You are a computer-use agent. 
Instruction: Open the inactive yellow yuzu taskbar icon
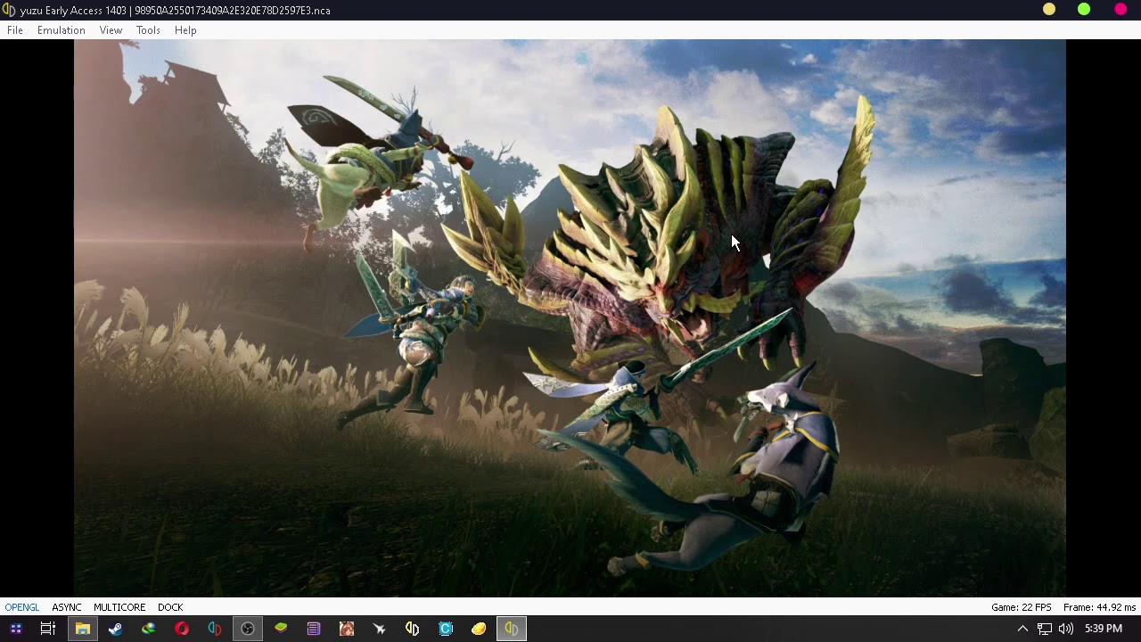[x=412, y=629]
